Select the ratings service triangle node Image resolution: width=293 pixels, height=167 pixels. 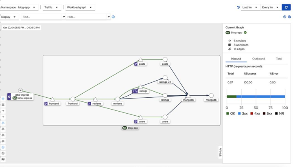140,87
